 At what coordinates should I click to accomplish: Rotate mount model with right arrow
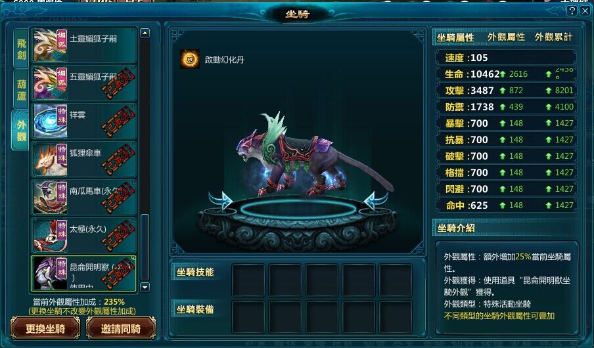[x=375, y=201]
